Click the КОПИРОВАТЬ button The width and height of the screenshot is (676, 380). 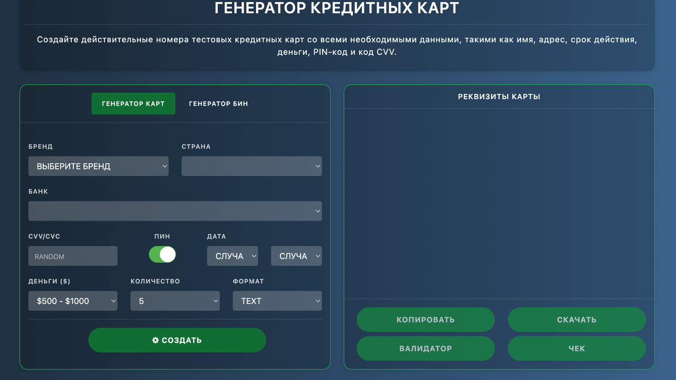coord(426,319)
